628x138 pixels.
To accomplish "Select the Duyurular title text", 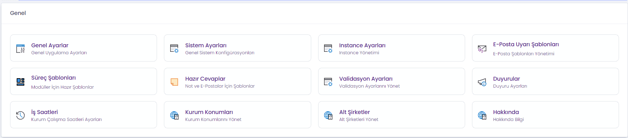I will (506, 79).
